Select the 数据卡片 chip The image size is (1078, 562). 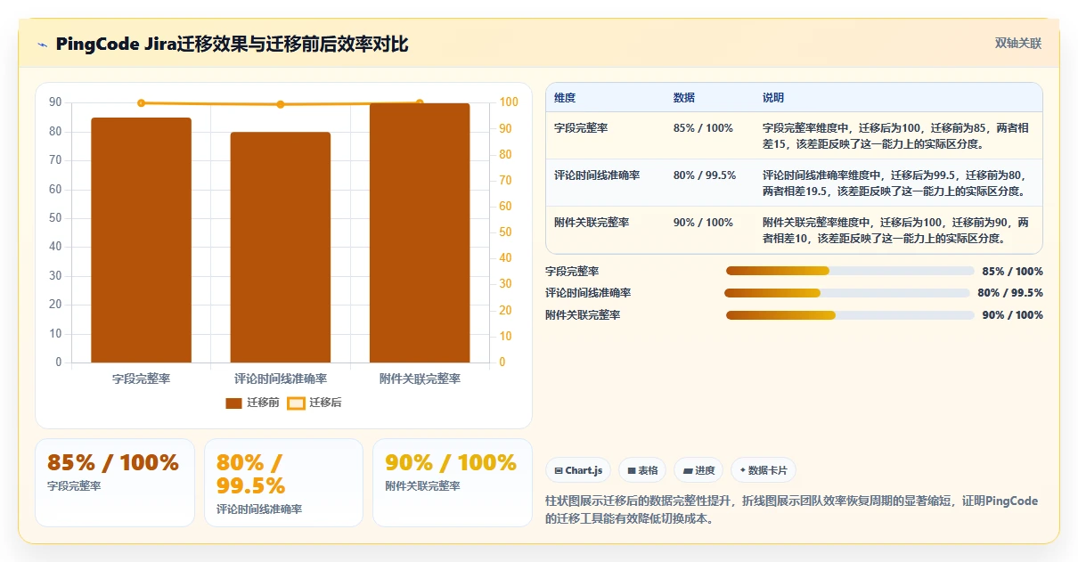pyautogui.click(x=764, y=470)
